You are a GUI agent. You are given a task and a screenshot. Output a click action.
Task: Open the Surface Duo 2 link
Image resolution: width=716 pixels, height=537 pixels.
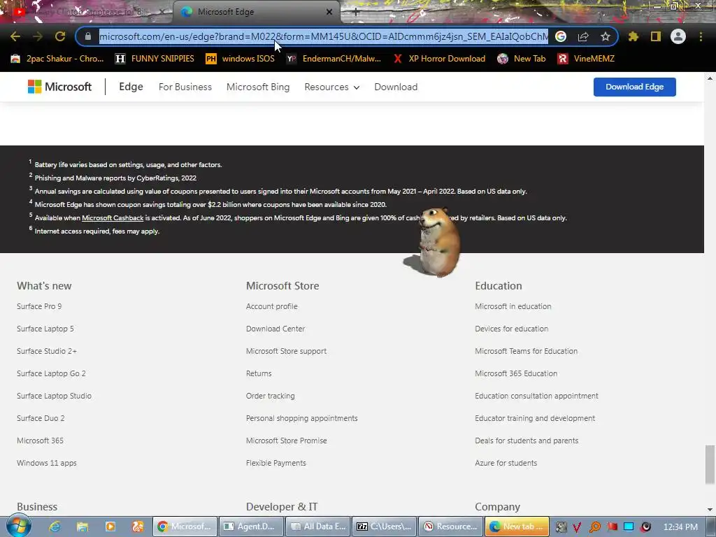(41, 418)
